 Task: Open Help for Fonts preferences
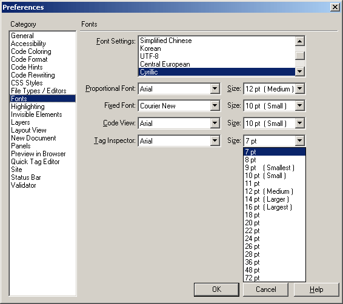click(x=316, y=289)
